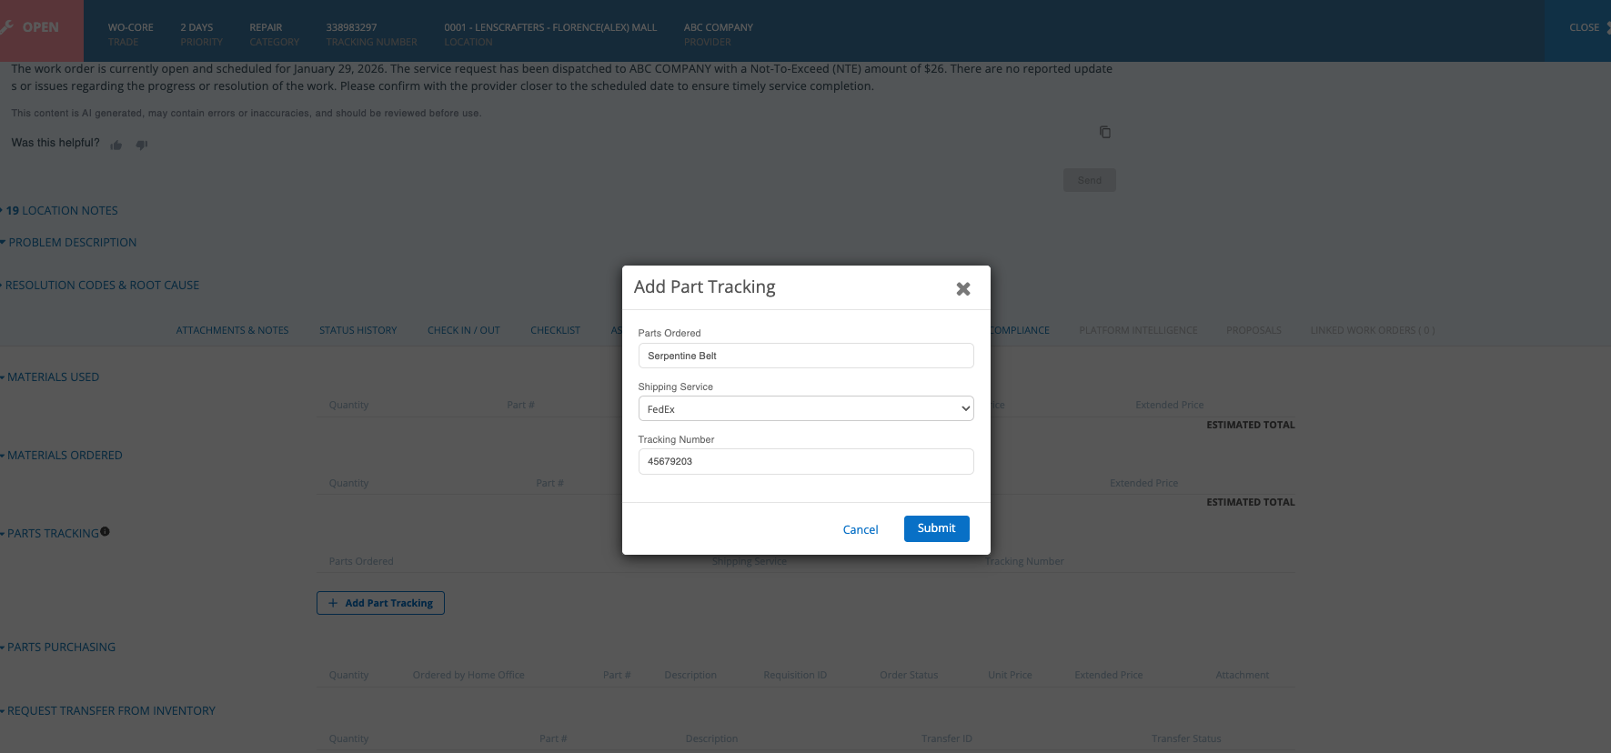Submit the part tracking form
Screen dimensions: 1611x753
(936, 528)
